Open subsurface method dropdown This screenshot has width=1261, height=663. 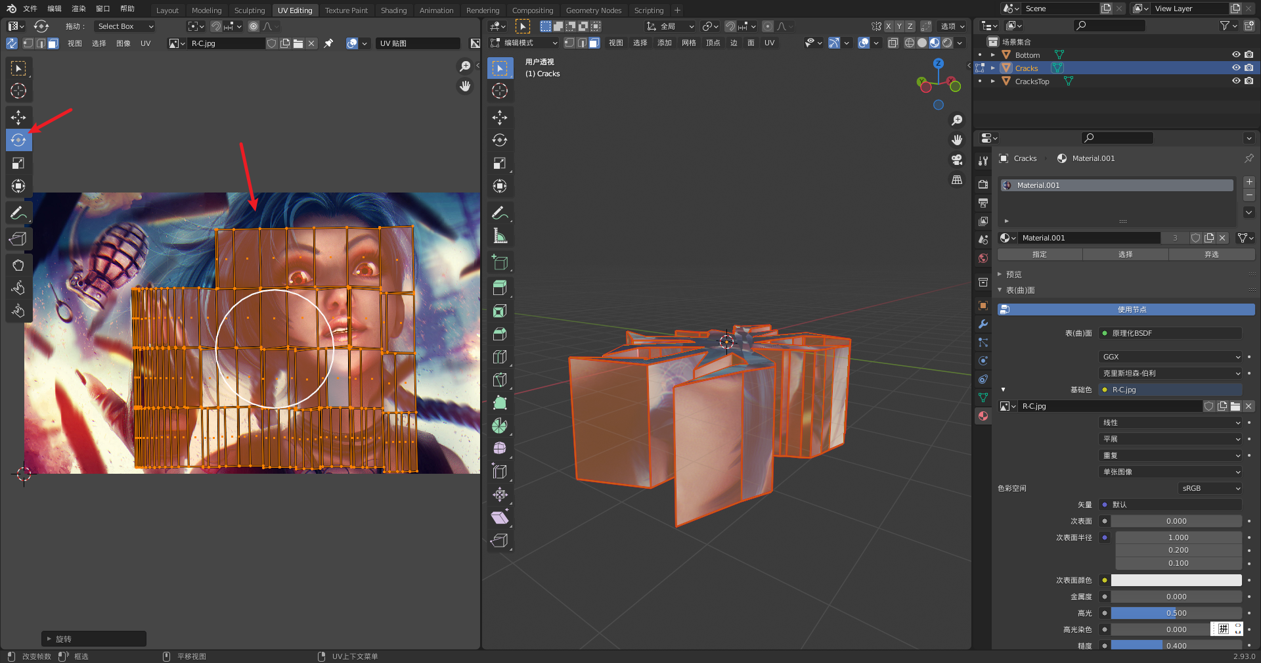(1170, 373)
